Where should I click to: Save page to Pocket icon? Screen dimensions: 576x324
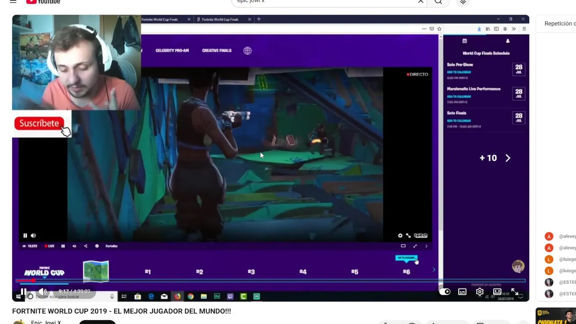click(432, 29)
